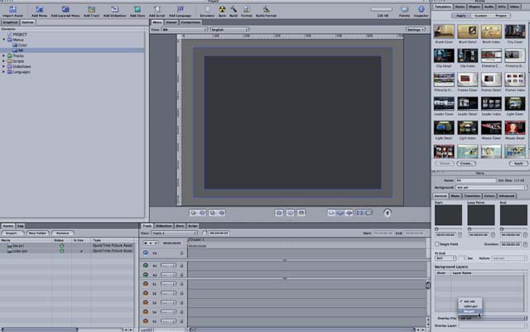Click the Loop Point slider

click(481, 229)
